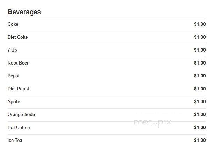Click the 7 Up $1.00 price

point(200,50)
